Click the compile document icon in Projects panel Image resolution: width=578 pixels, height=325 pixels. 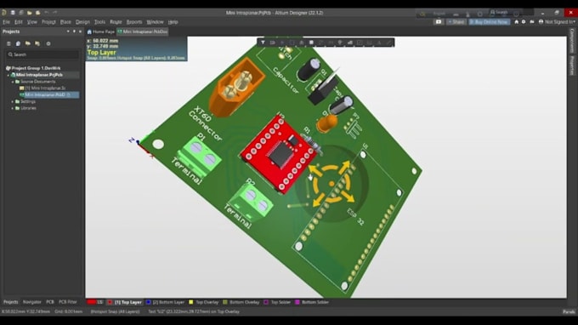tap(18, 43)
